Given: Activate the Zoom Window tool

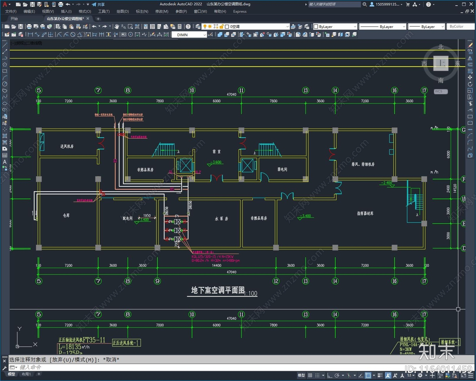Looking at the screenshot, I should coord(130,27).
